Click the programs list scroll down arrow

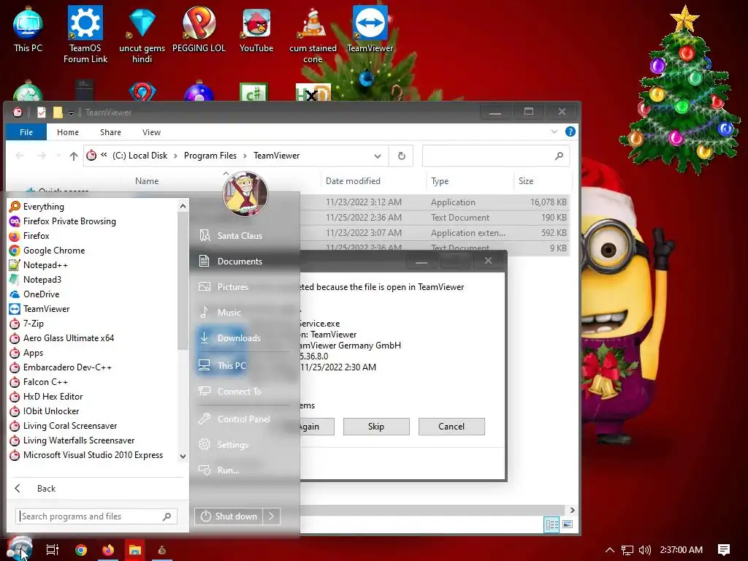(183, 456)
